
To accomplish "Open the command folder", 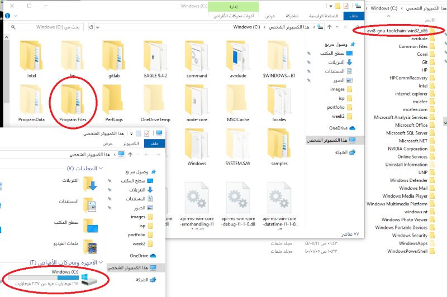I will click(x=197, y=60).
